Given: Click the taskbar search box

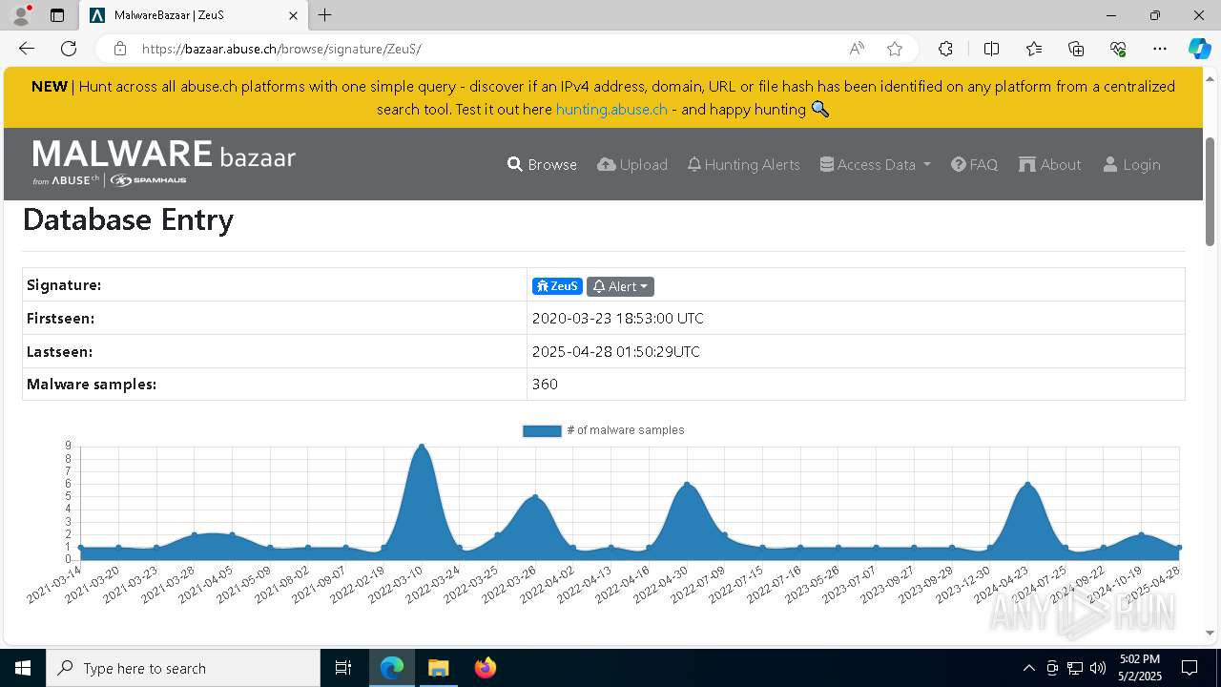Looking at the screenshot, I should click(183, 668).
